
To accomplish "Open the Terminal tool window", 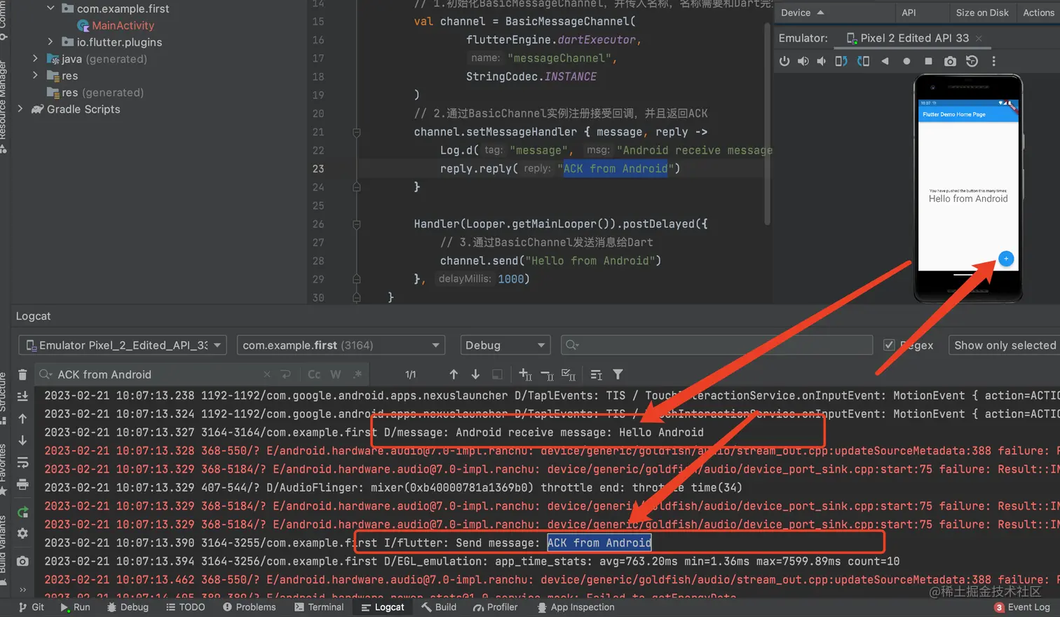I will pos(319,607).
